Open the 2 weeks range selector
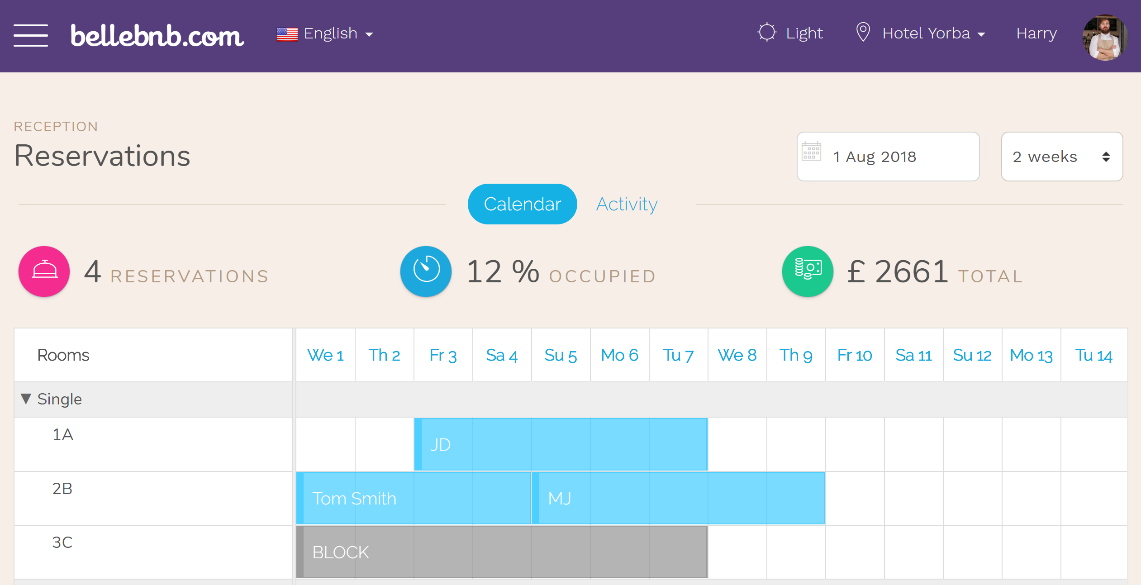 tap(1061, 157)
